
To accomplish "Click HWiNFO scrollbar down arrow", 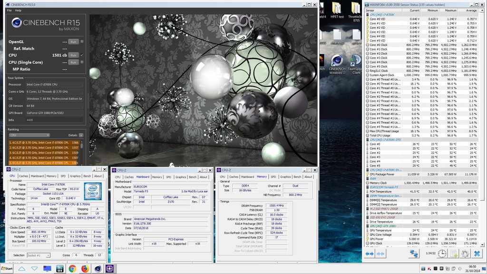I will 482,245.
